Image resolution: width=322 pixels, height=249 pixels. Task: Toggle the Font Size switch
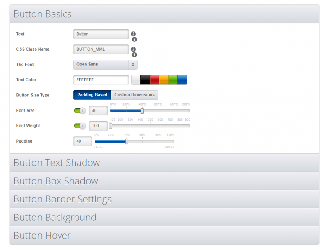pyautogui.click(x=80, y=111)
